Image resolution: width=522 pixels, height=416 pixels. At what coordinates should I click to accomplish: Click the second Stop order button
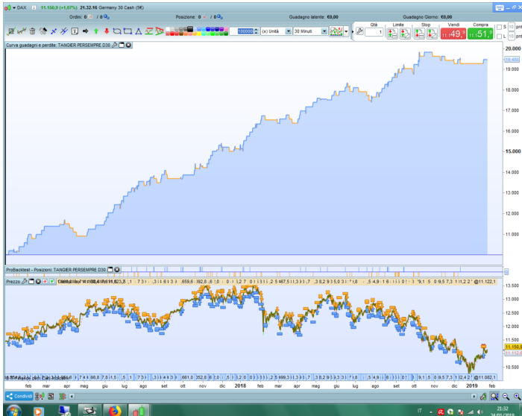point(432,34)
